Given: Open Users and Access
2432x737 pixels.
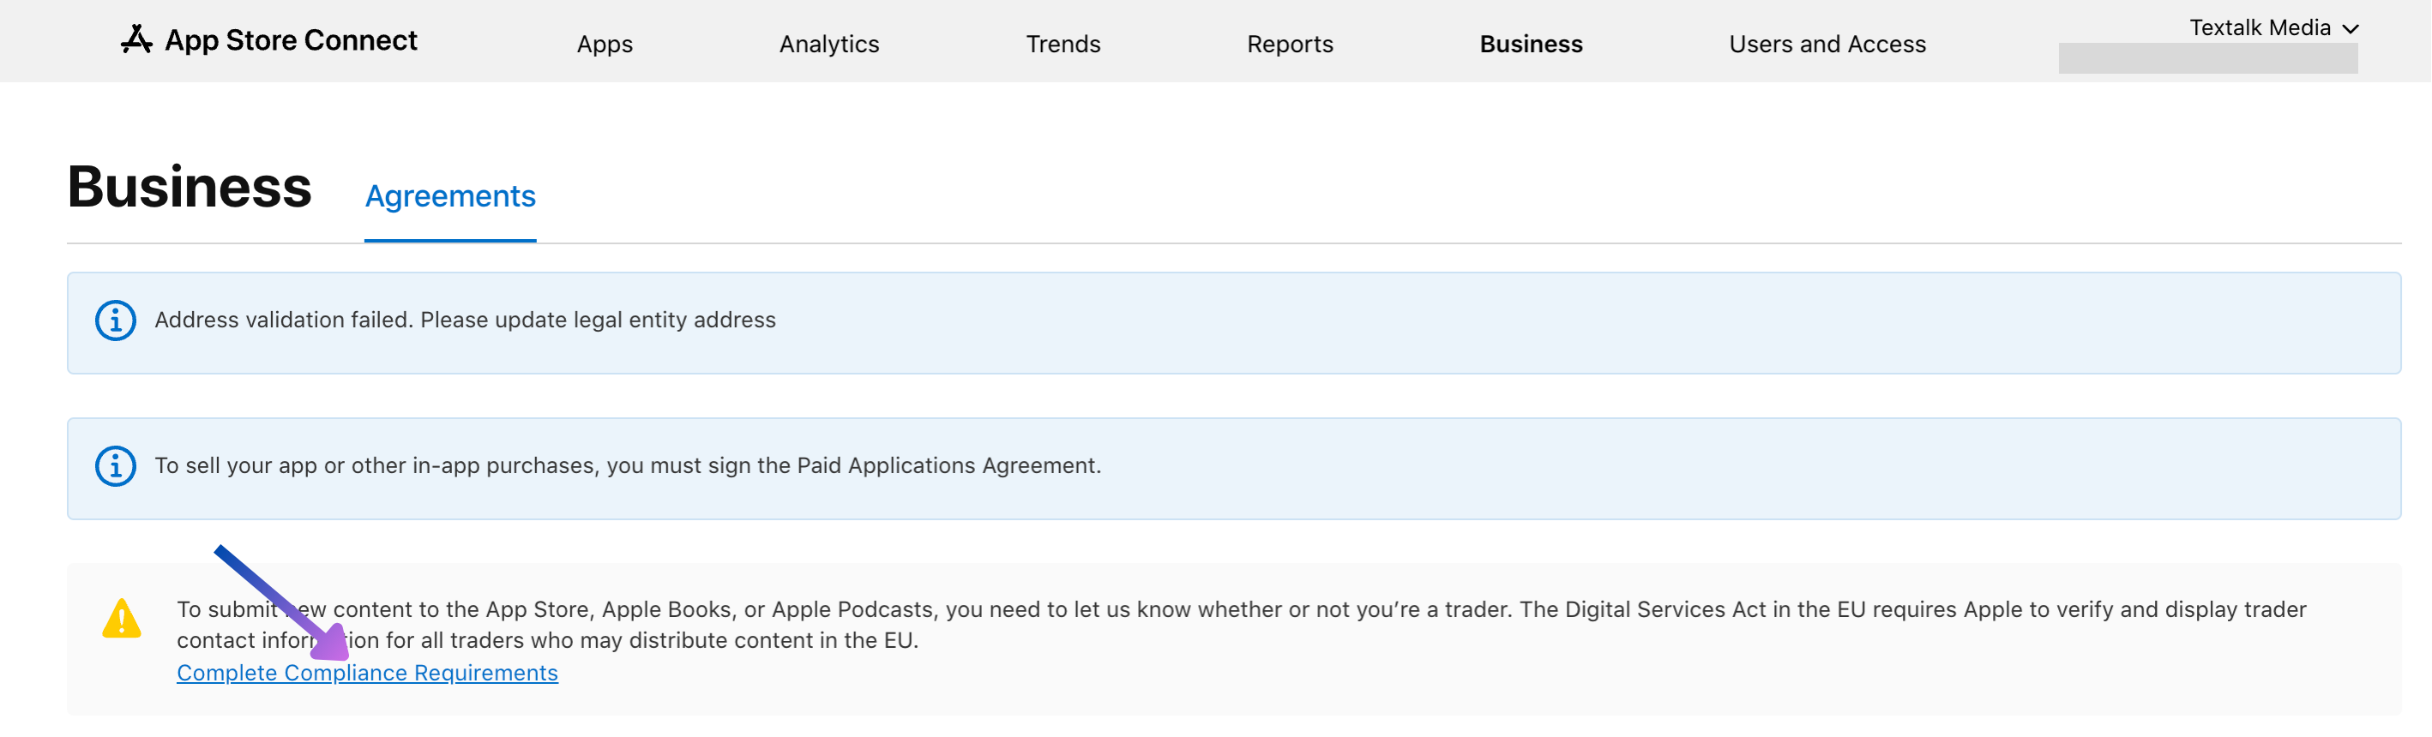Looking at the screenshot, I should click(1827, 45).
